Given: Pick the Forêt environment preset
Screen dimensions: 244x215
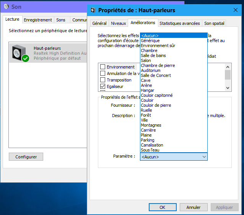Looking at the screenshot, I should (x=146, y=115).
